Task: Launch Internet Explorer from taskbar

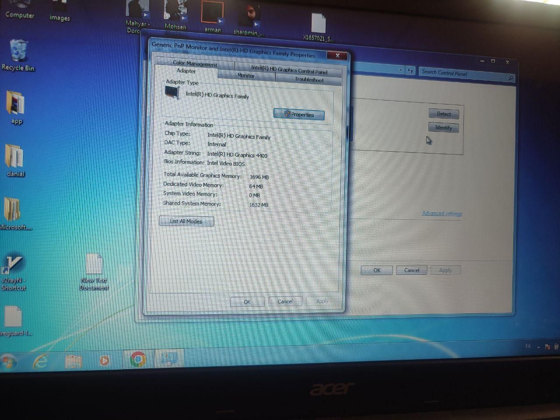Action: coord(41,361)
